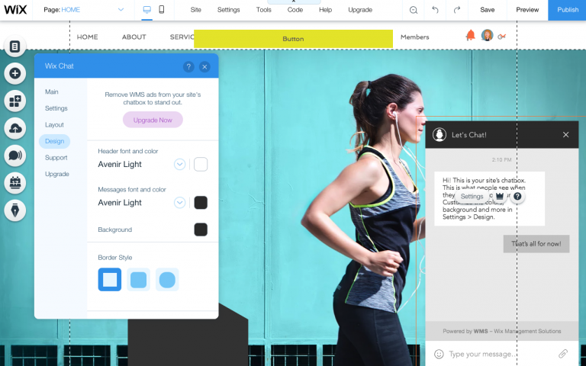Click the Type your message field
The height and width of the screenshot is (366, 586).
coord(501,354)
